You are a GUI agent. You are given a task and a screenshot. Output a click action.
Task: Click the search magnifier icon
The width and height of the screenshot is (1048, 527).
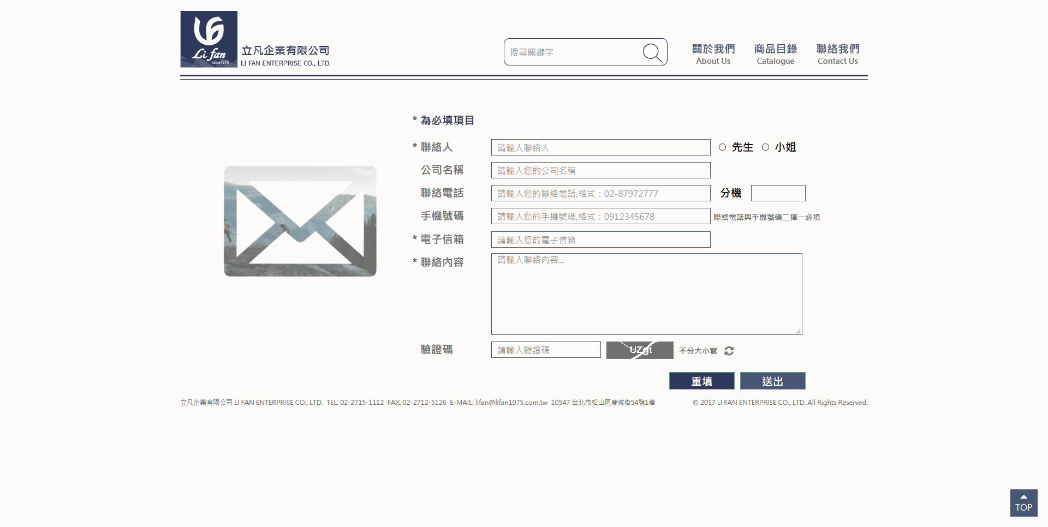point(653,52)
